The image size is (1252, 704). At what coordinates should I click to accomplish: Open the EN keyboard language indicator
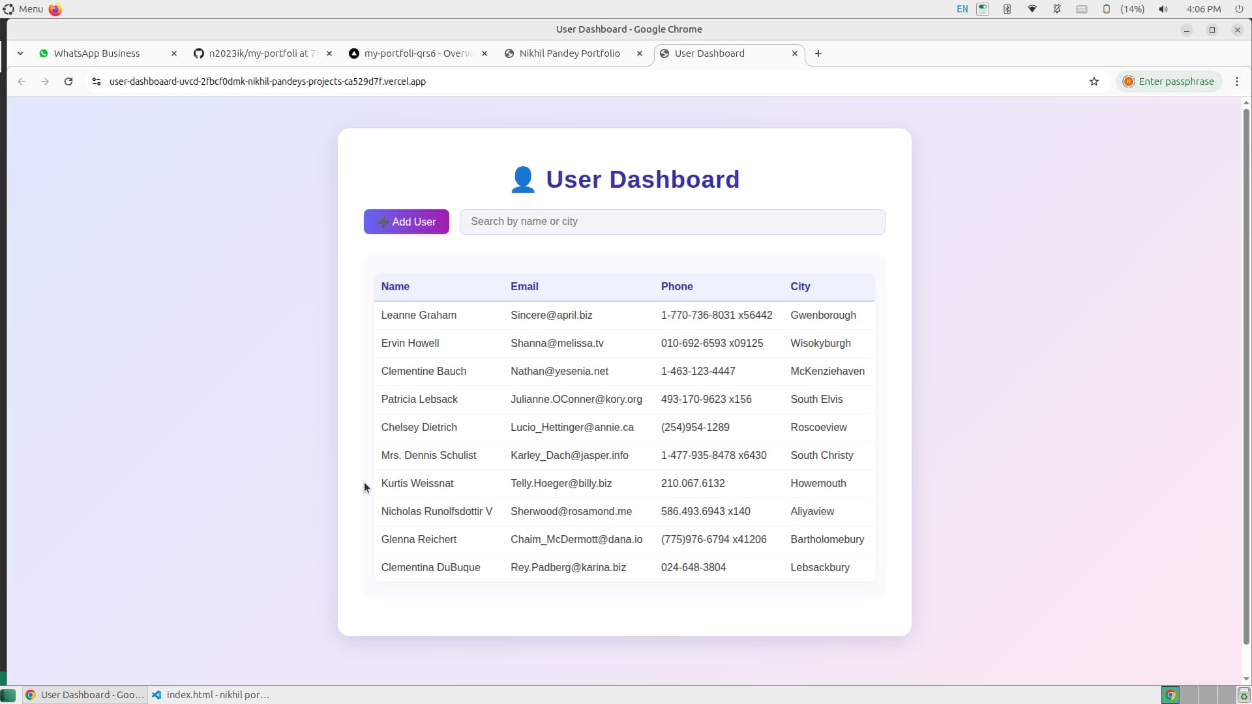pos(962,9)
